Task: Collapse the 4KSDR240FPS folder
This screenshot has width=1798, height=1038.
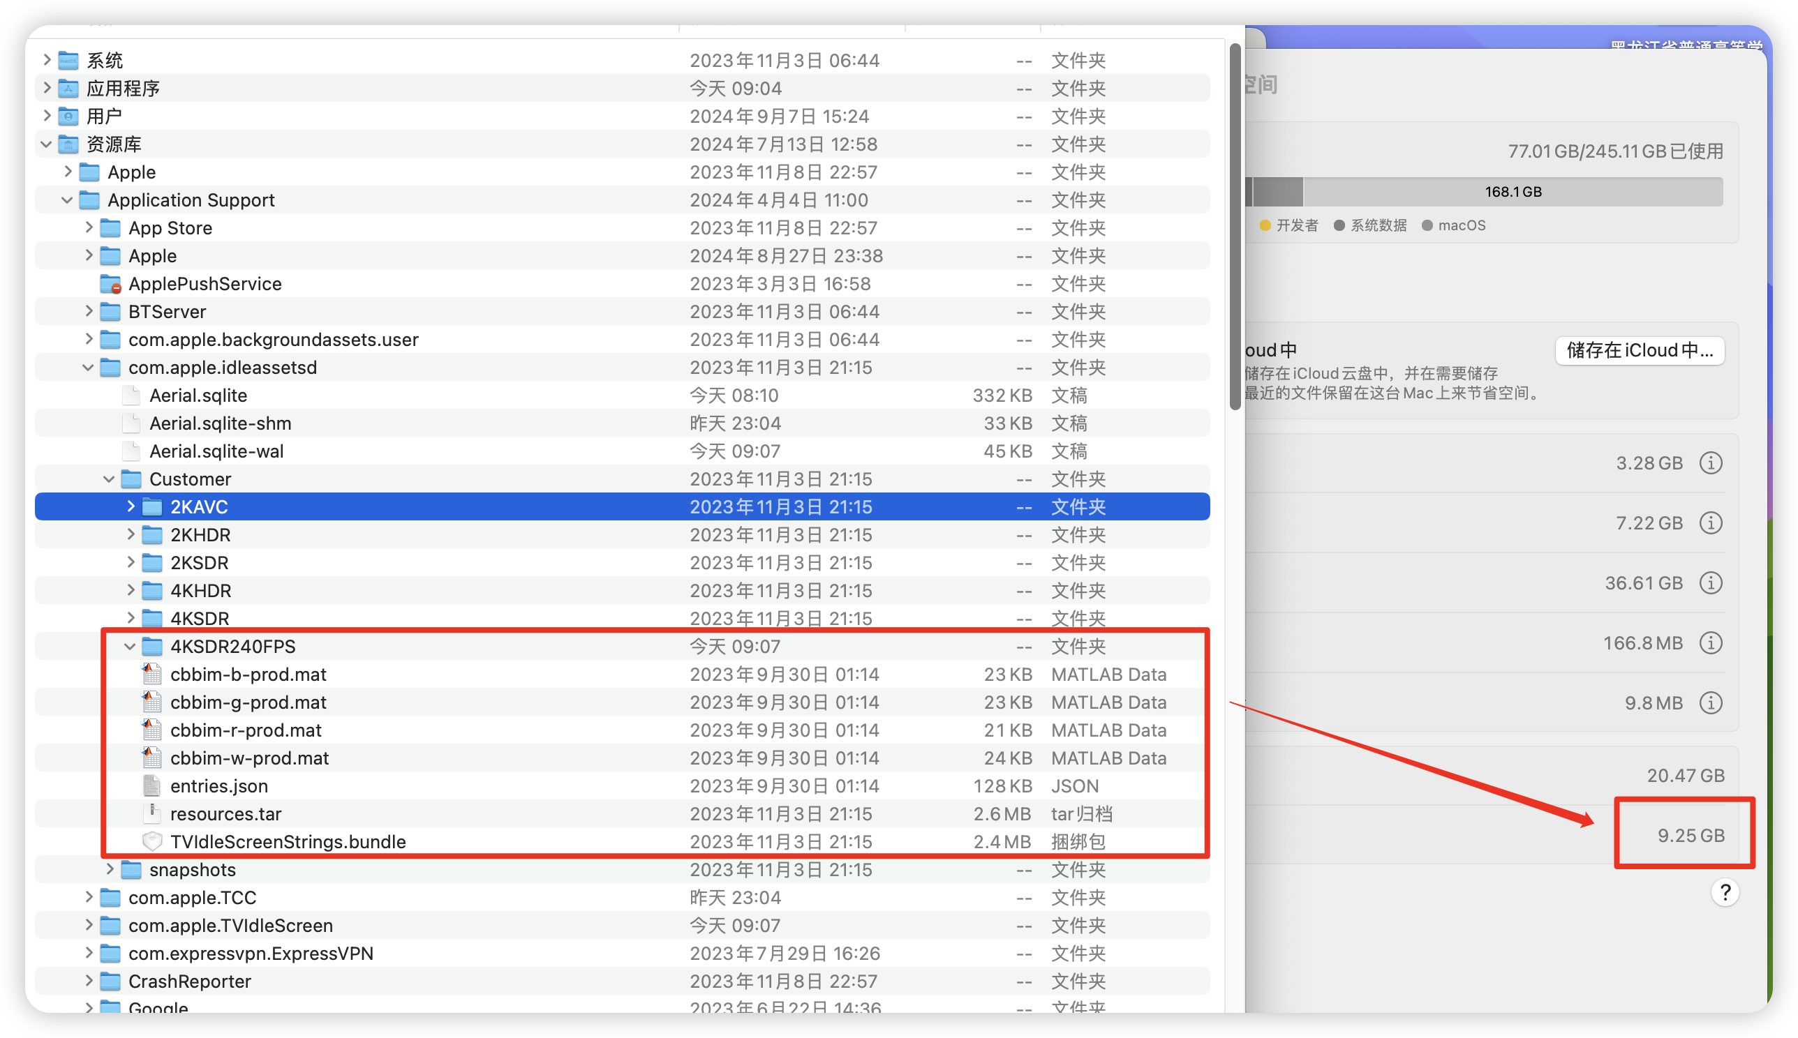Action: (x=130, y=647)
